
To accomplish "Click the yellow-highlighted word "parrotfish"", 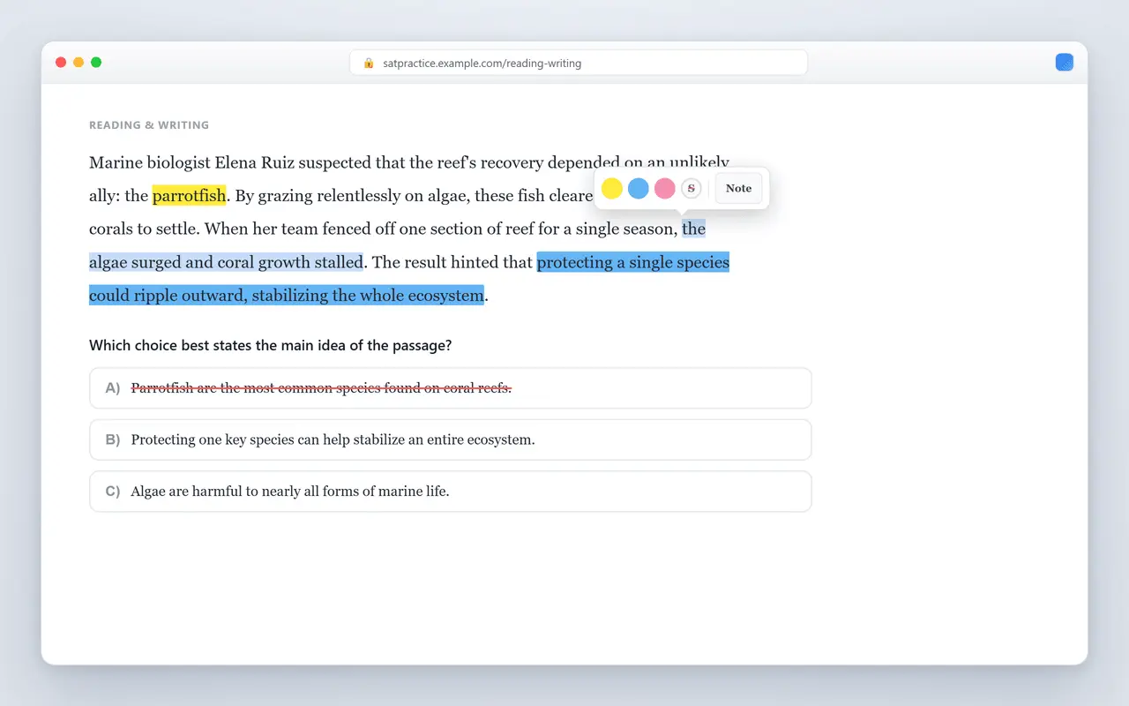I will 190,195.
